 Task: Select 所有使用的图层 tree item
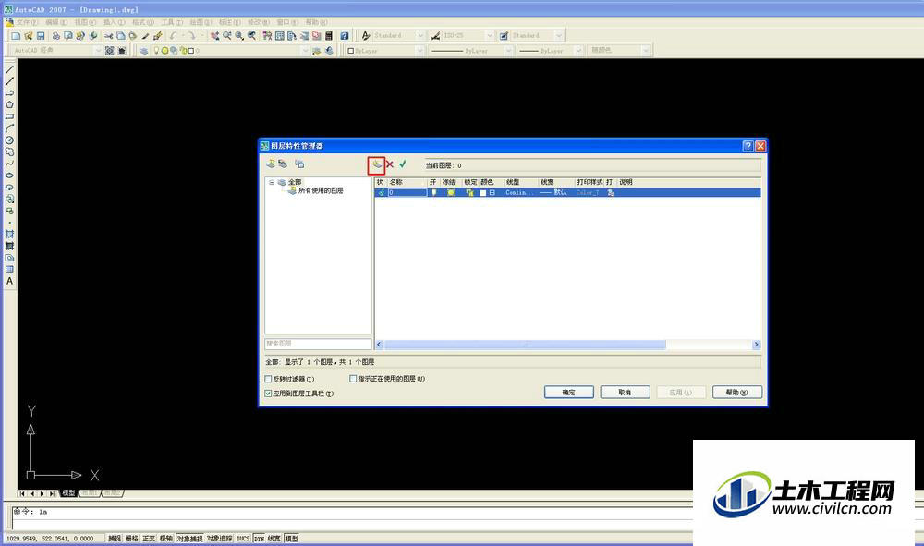(x=321, y=191)
